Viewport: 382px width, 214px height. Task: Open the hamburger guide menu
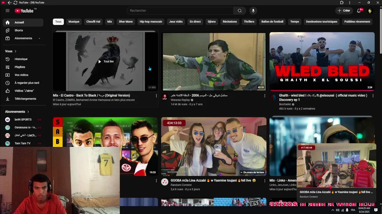[x=7, y=11]
